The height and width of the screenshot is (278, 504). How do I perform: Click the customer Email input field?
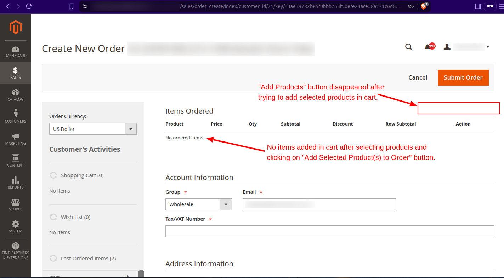[319, 204]
